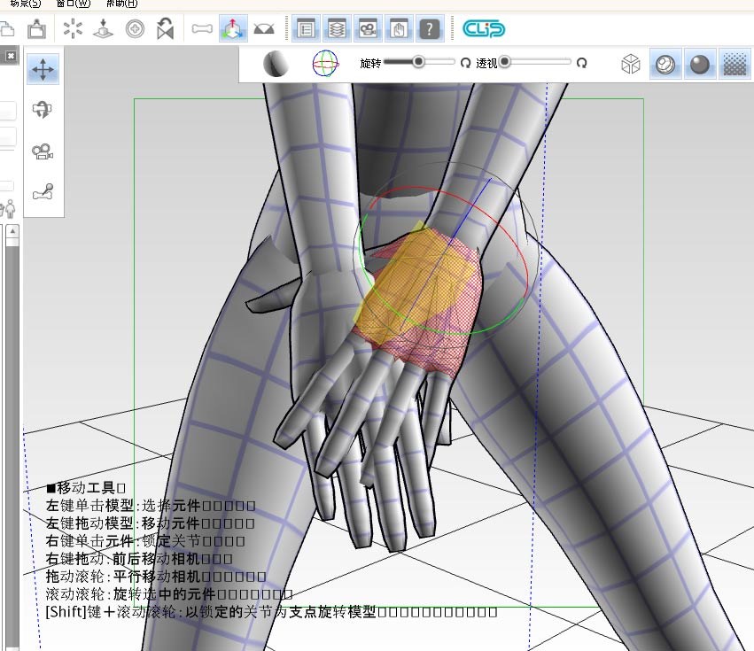Select the bone rotate tool
Screen dimensions: 754x651
coord(43,109)
